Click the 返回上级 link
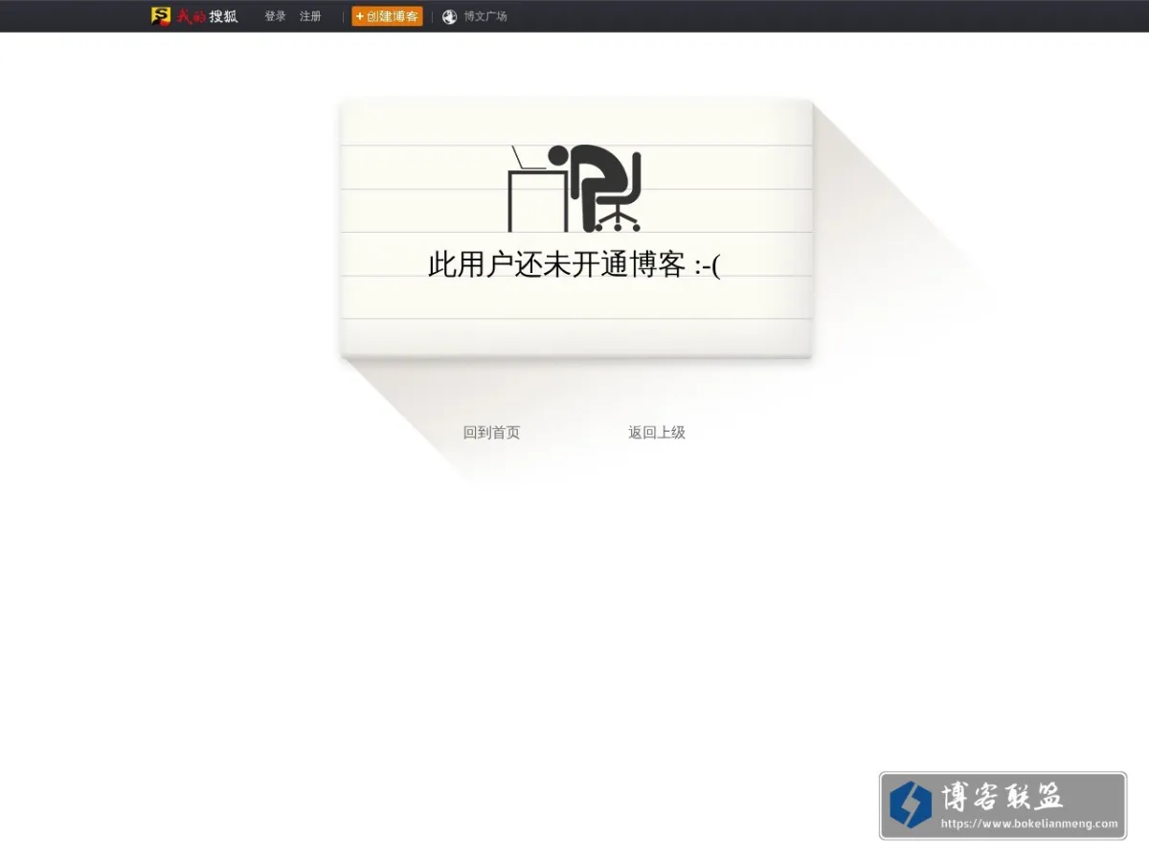Image resolution: width=1149 pixels, height=862 pixels. click(x=657, y=433)
